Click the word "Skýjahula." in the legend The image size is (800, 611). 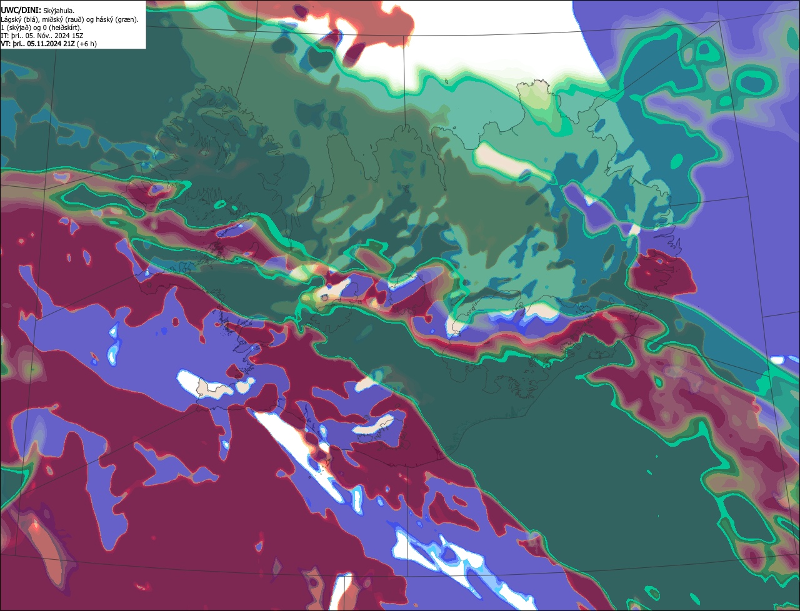click(x=59, y=11)
